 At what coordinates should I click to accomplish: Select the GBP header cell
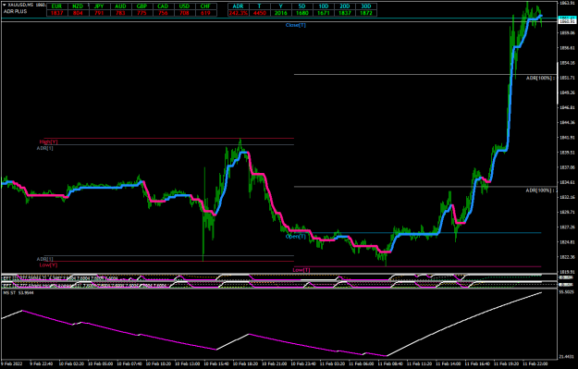tap(141, 6)
